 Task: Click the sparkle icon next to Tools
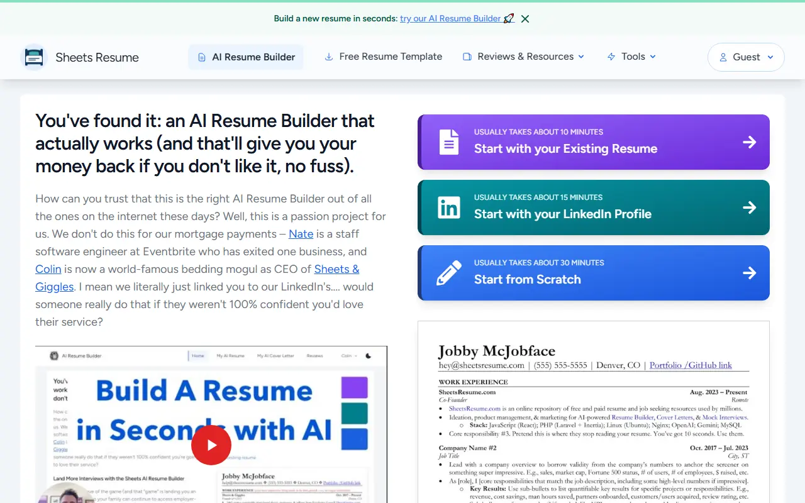[611, 57]
